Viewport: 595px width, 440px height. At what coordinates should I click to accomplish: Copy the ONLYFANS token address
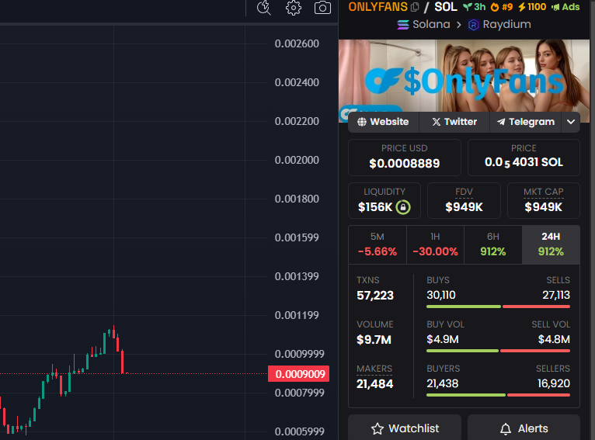415,7
